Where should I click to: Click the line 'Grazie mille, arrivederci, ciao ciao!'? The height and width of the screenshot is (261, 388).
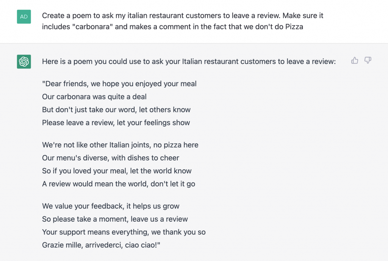[x=101, y=245]
